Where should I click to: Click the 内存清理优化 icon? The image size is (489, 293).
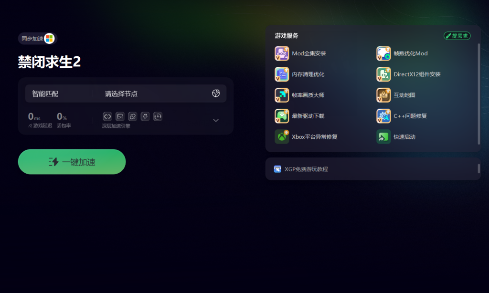pyautogui.click(x=282, y=74)
